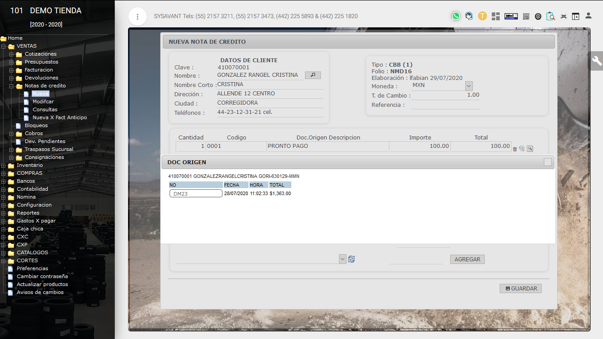Click the AGREGAR button

click(467, 259)
